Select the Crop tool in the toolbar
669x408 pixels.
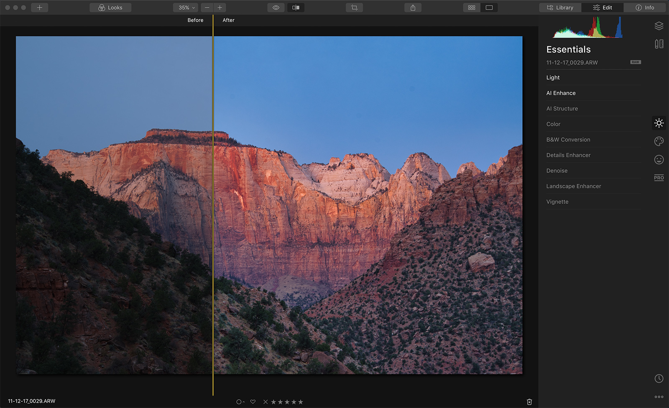(354, 8)
